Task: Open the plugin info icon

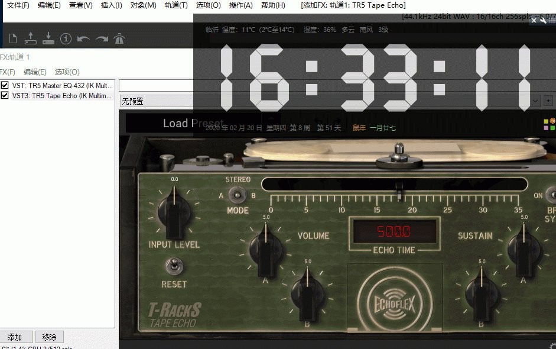Action: (65, 37)
